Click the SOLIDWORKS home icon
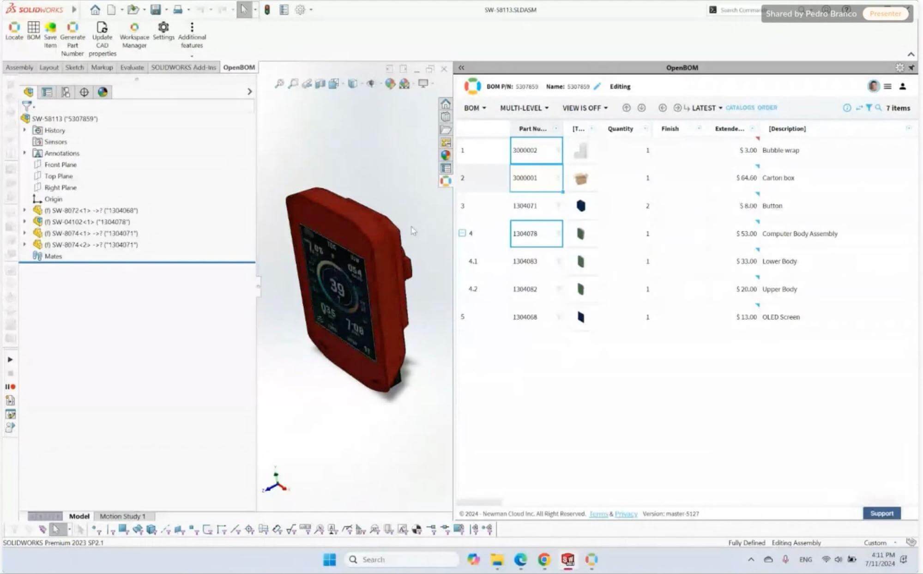This screenshot has height=574, width=923. pos(95,10)
